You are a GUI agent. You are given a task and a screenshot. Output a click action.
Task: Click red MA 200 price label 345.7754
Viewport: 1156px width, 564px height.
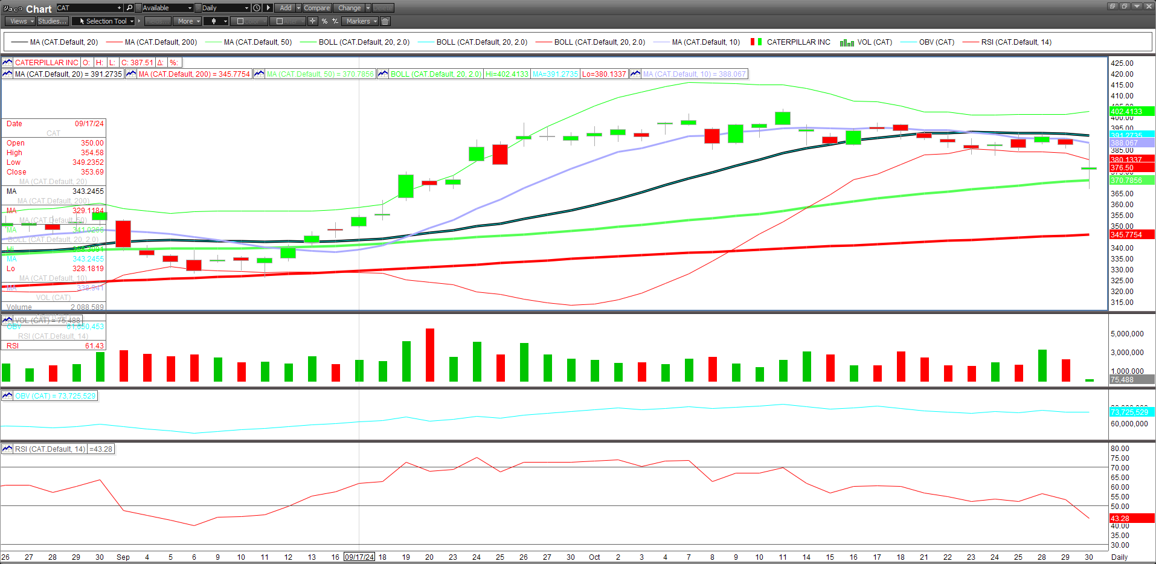(1131, 234)
